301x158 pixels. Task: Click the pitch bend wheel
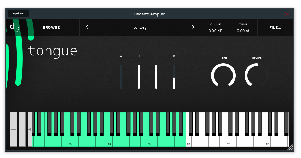[x=13, y=129]
